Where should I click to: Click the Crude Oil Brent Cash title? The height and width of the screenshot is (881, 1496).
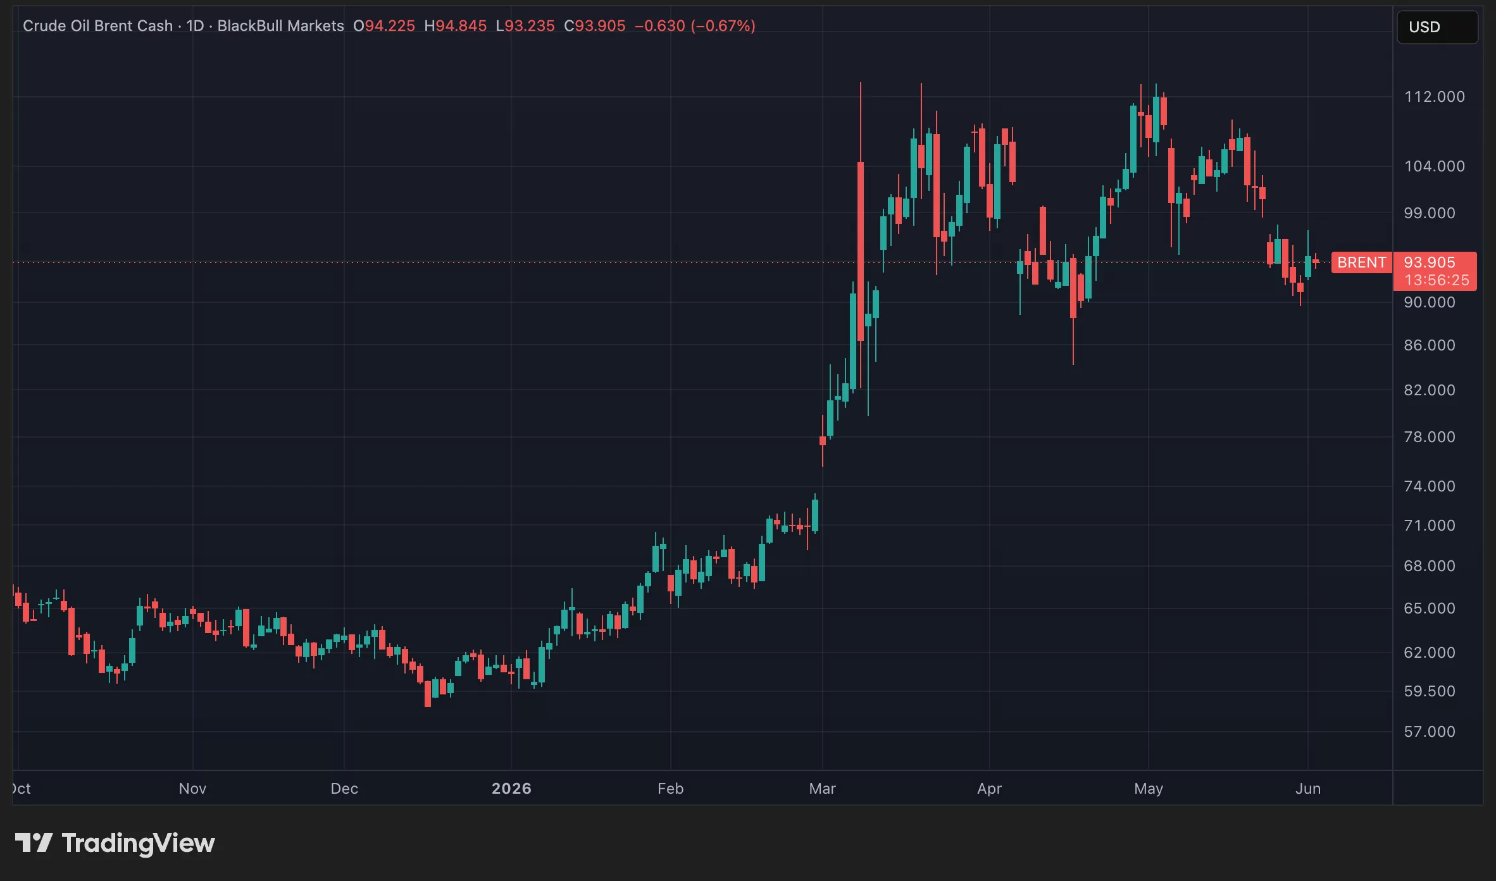coord(97,26)
